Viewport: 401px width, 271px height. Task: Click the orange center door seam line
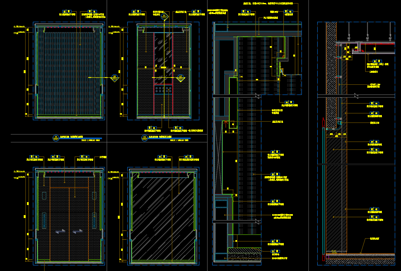pos(69,224)
